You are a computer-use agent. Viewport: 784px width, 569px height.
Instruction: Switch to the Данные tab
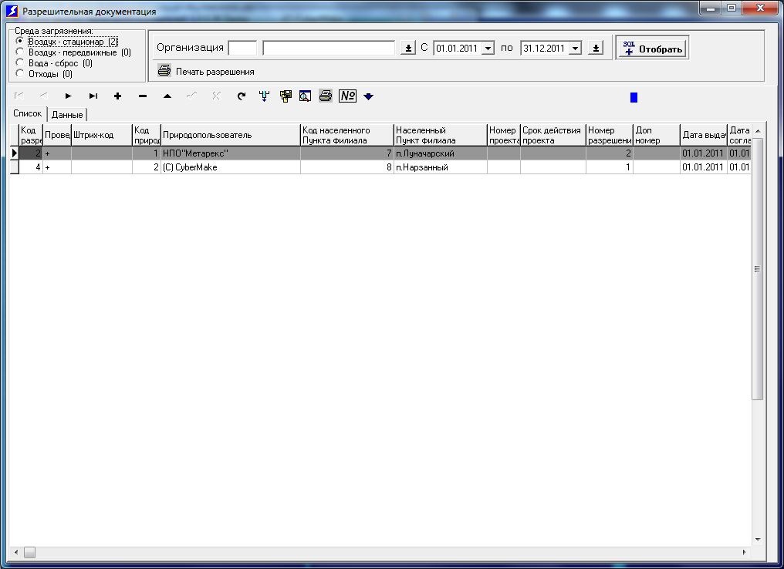(x=67, y=114)
